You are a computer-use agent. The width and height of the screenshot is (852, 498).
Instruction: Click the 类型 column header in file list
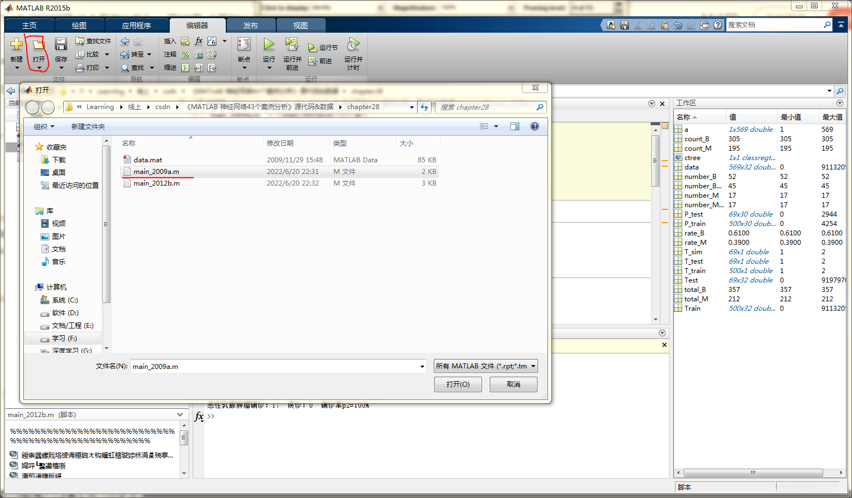363,143
